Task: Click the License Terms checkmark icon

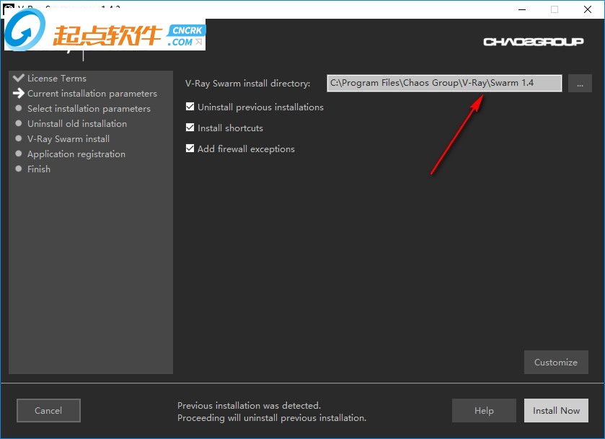Action: (x=19, y=78)
